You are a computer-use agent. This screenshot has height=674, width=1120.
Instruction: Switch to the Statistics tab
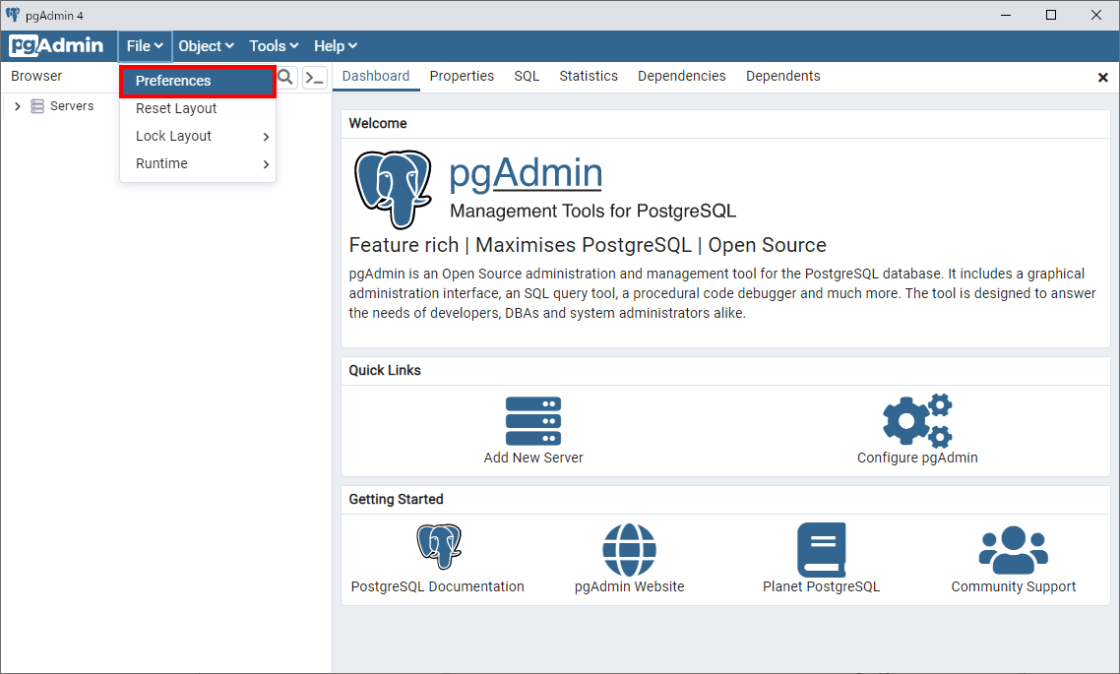pyautogui.click(x=588, y=77)
